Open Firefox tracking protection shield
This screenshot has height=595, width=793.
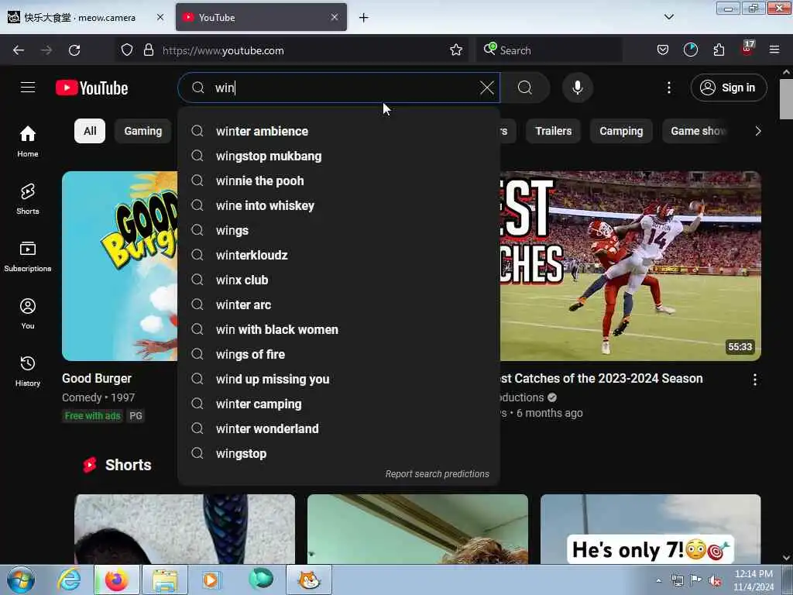[127, 50]
